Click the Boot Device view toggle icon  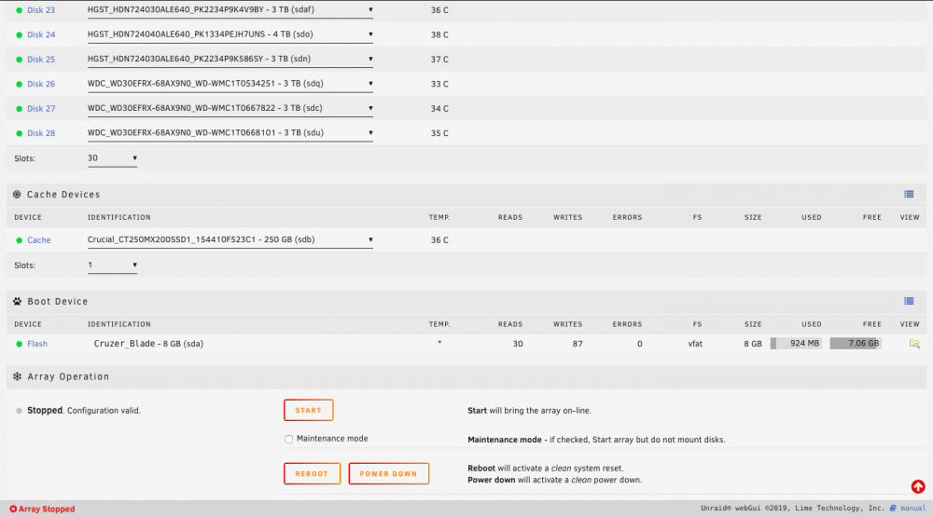click(x=909, y=301)
